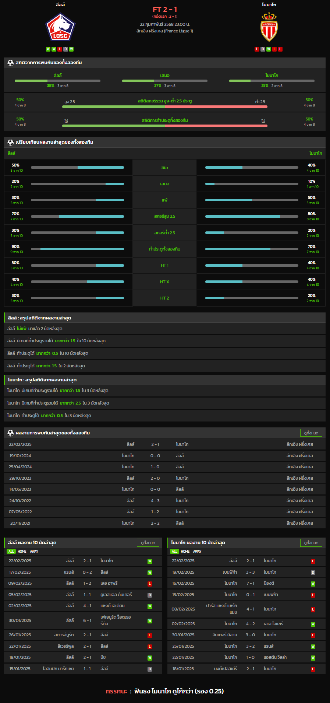
Task: Click the 6-1 score in Lille's 30/01/2025 row
Action: pos(87,620)
